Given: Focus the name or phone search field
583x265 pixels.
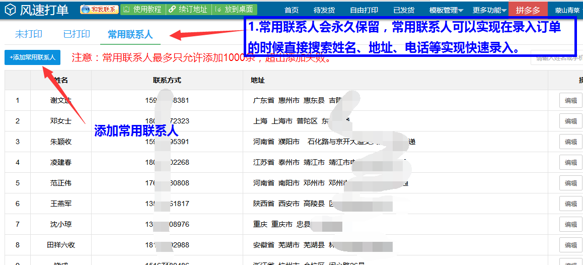Looking at the screenshot, I should (x=557, y=58).
